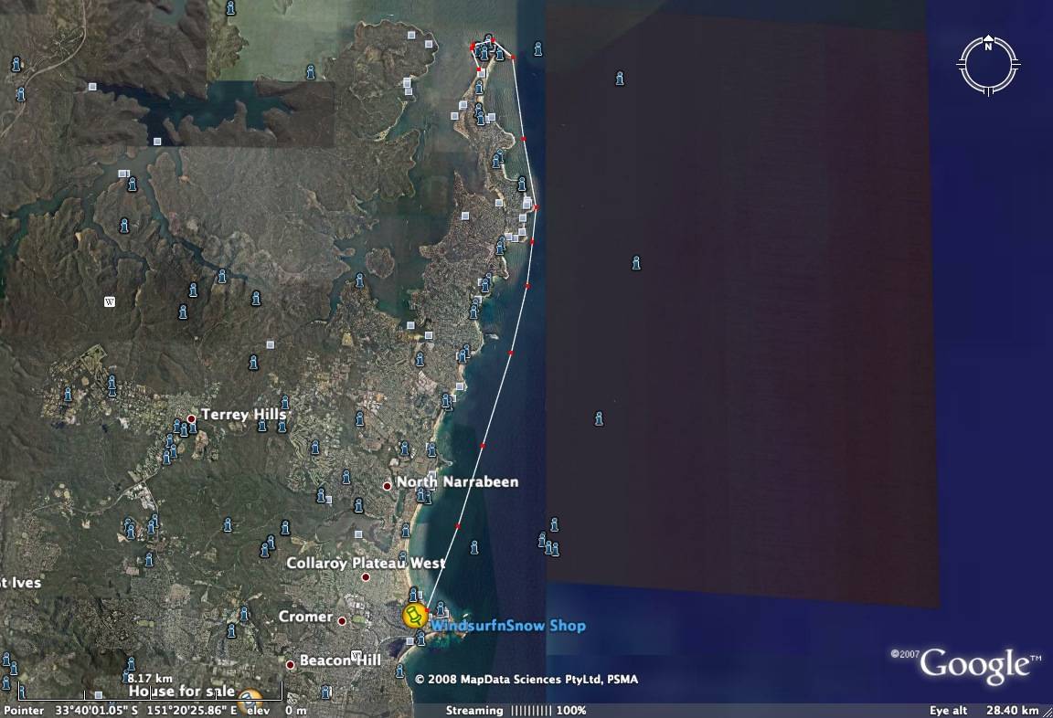Click the Terrey Hills town dot
This screenshot has width=1053, height=718.
(x=190, y=420)
